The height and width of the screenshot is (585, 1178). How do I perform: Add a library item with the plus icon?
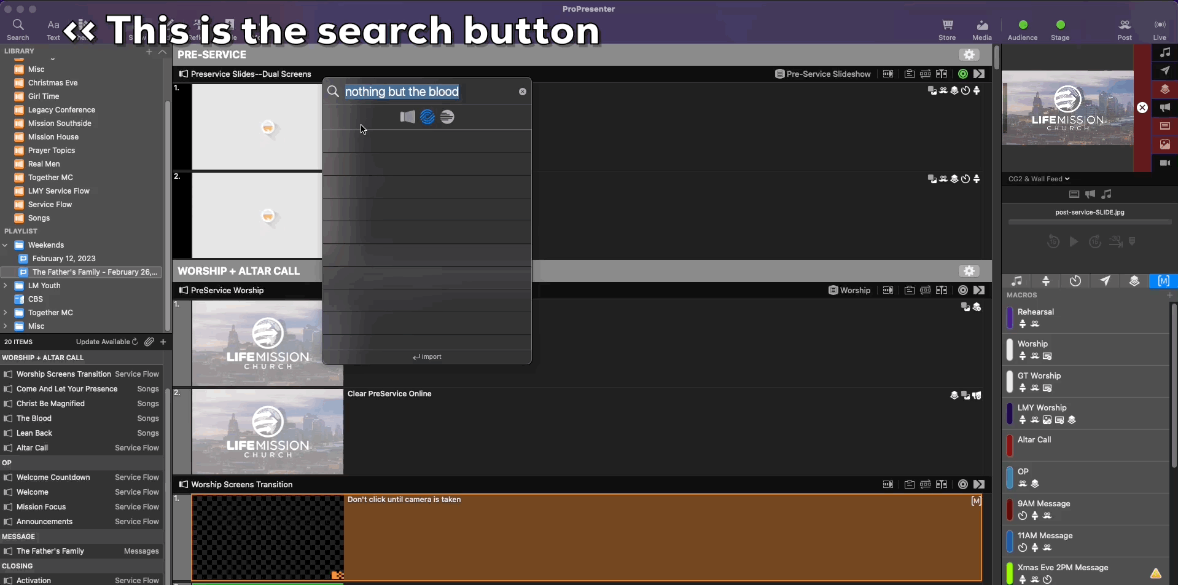click(x=149, y=52)
